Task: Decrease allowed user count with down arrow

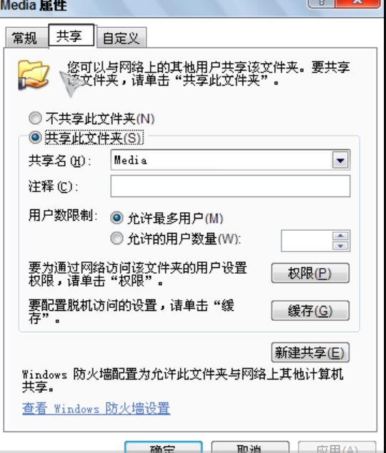Action: (340, 246)
